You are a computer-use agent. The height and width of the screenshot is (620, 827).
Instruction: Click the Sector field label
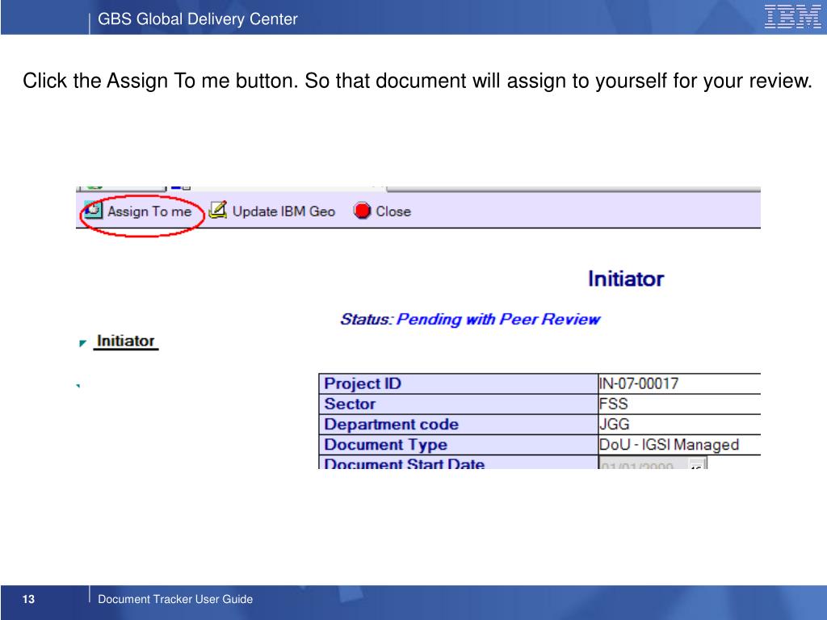[x=350, y=404]
